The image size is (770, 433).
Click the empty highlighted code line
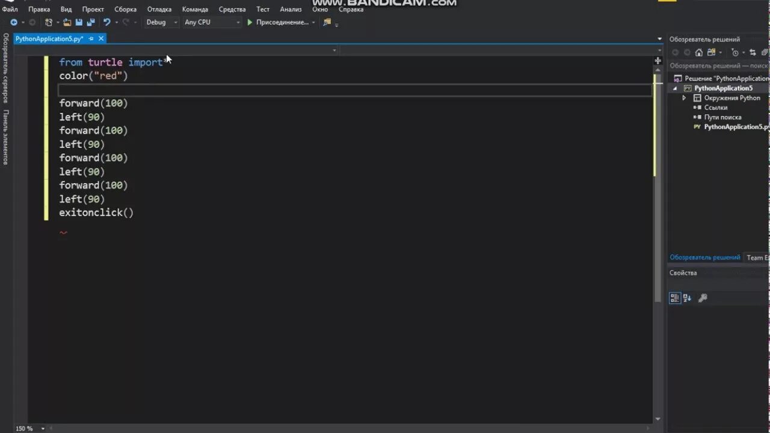(355, 90)
